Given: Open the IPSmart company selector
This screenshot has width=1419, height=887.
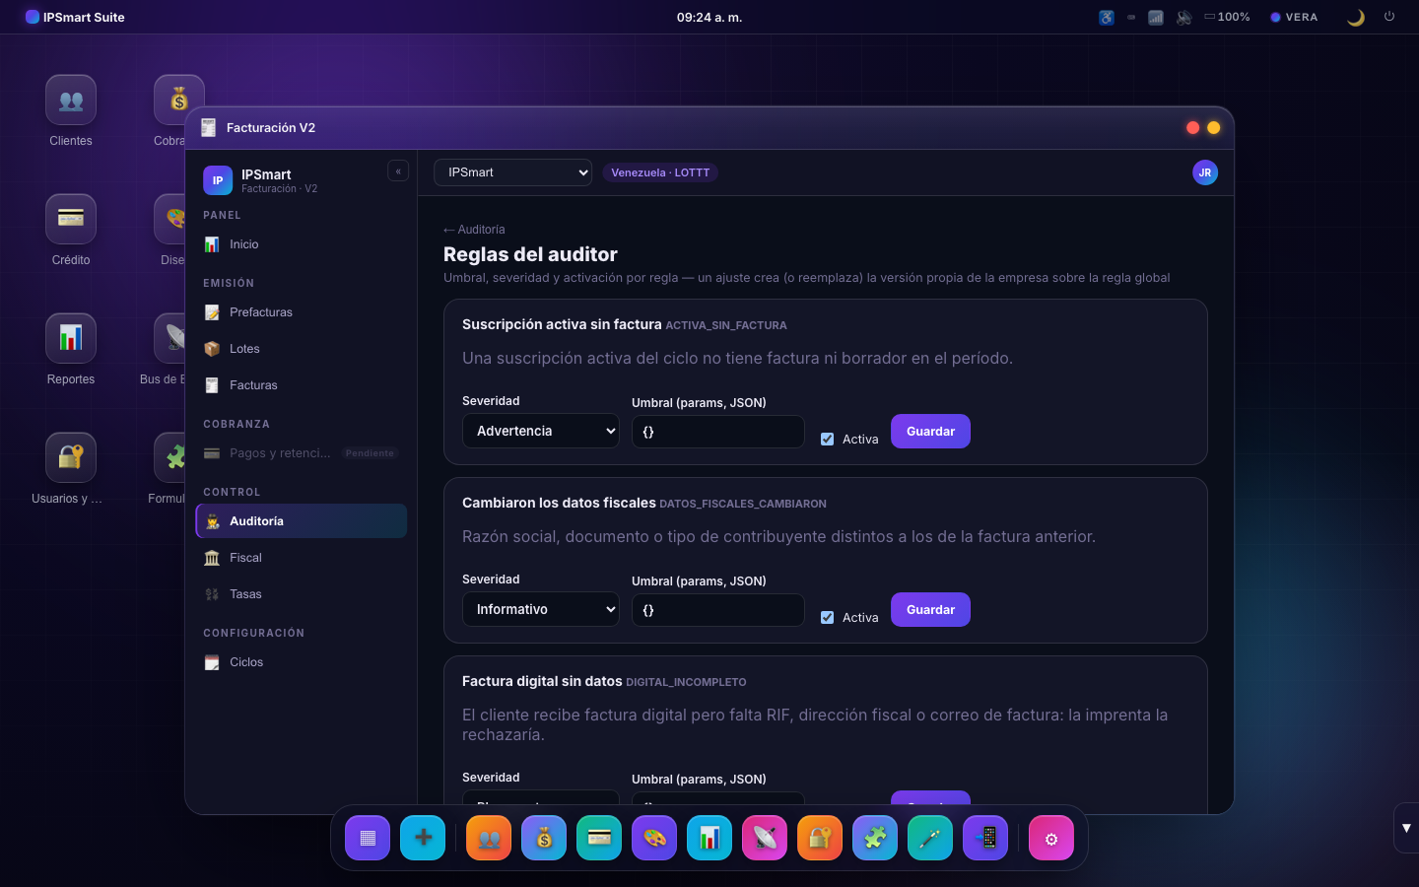Looking at the screenshot, I should coord(513,172).
